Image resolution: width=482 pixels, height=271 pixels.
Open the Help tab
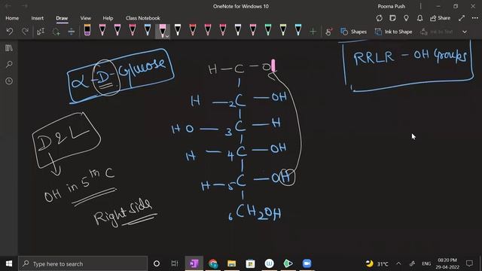click(108, 18)
